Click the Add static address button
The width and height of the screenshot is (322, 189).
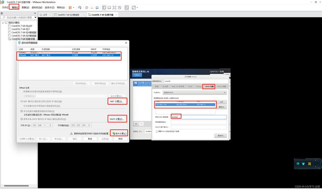tap(221, 102)
